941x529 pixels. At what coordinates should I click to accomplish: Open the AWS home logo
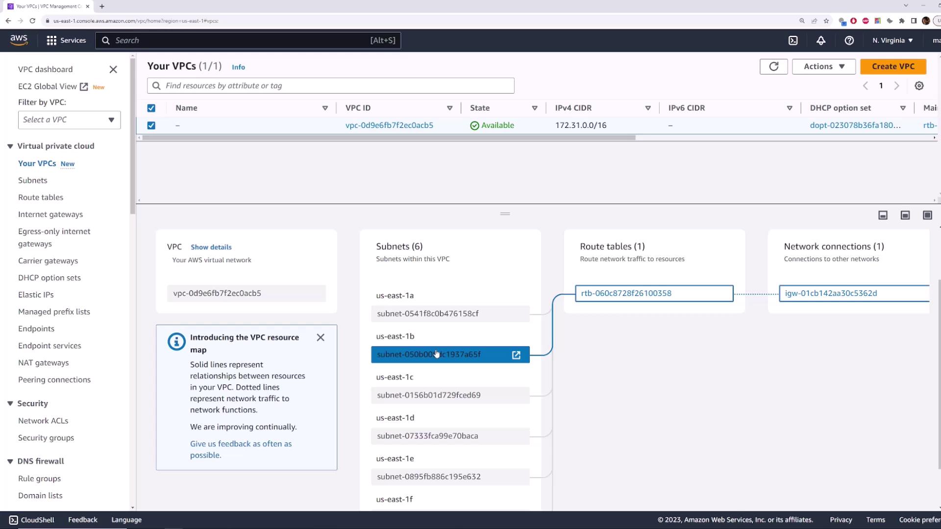click(19, 40)
